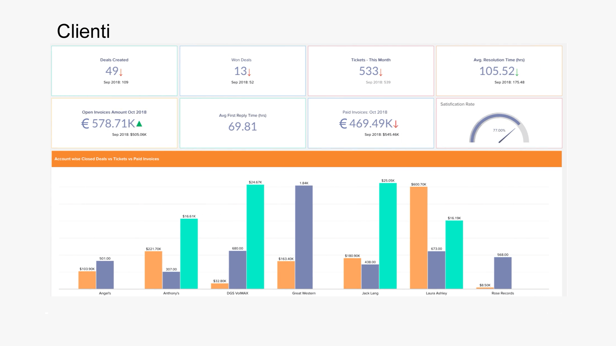Click the Angel's axis label

[x=105, y=293]
